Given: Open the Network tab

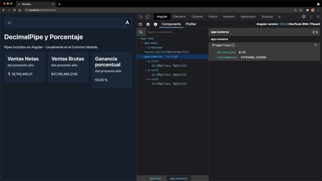Looking at the screenshot, I should (229, 17).
